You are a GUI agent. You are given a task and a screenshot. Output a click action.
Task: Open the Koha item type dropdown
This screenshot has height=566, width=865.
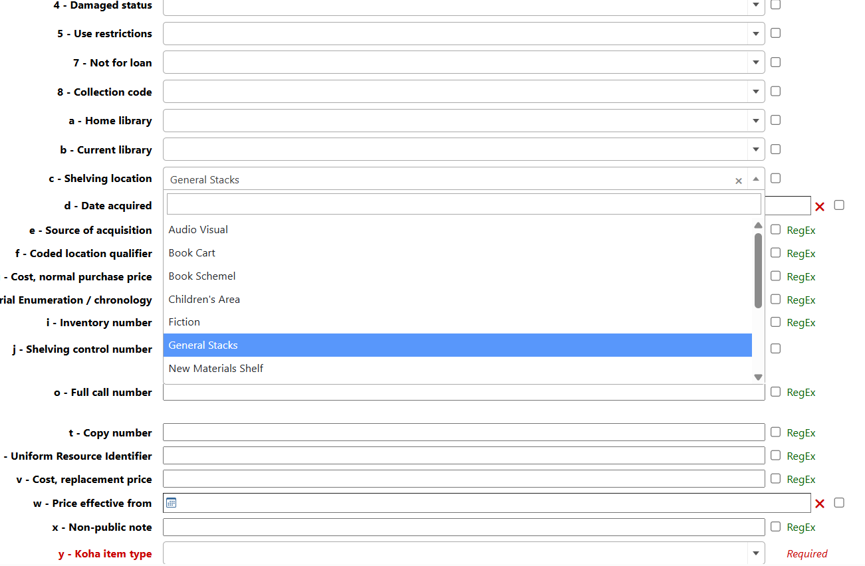point(755,553)
